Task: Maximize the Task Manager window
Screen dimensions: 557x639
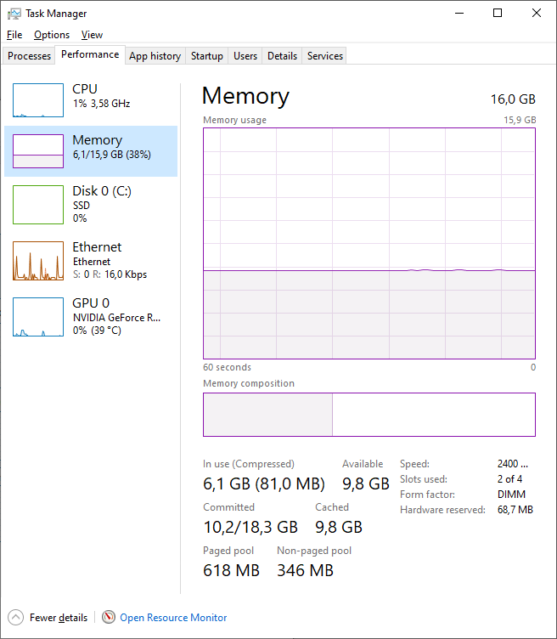Action: click(x=498, y=13)
